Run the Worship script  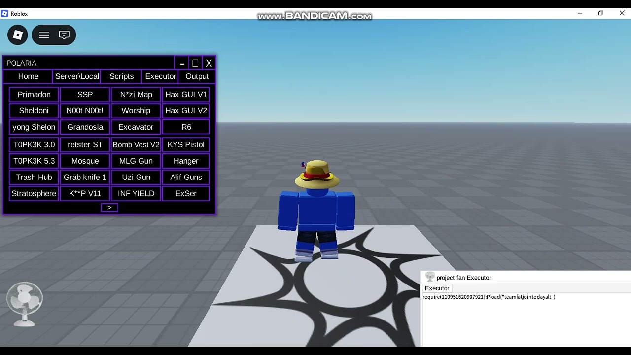click(136, 111)
